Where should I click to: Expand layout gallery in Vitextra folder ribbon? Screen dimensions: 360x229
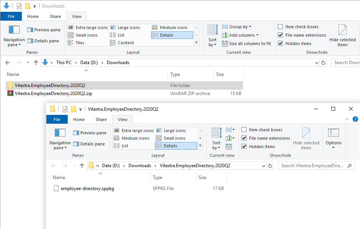(x=200, y=146)
